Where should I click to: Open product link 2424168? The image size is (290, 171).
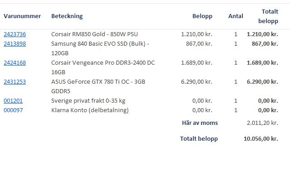[15, 63]
